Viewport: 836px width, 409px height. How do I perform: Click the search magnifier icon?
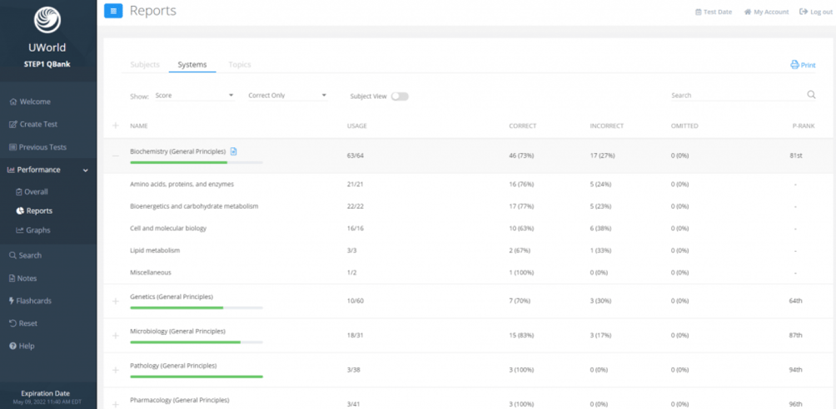coord(811,96)
